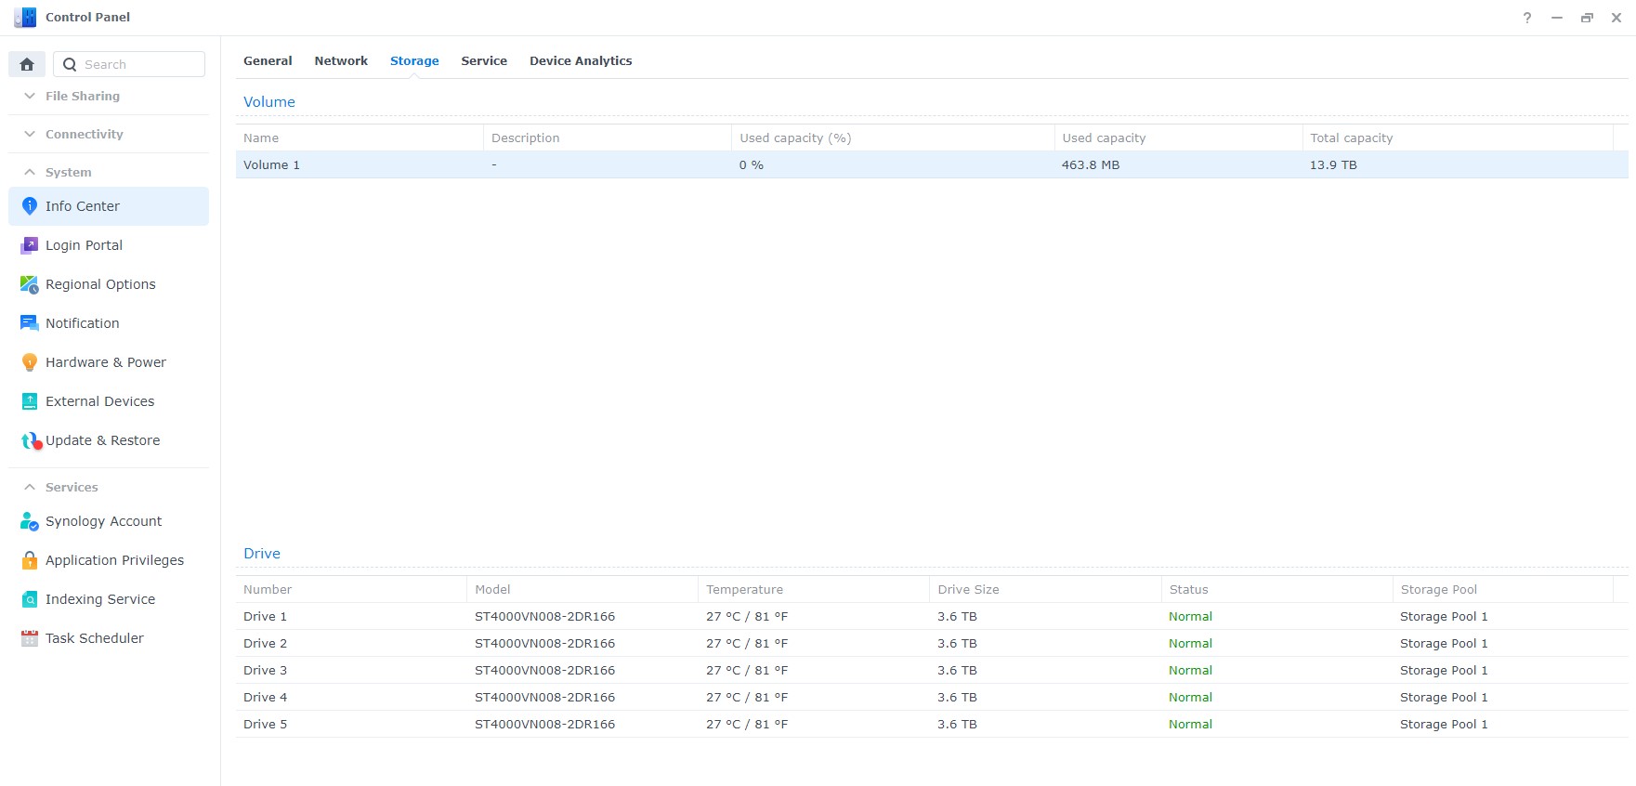Open Update & Restore icon

[x=31, y=440]
